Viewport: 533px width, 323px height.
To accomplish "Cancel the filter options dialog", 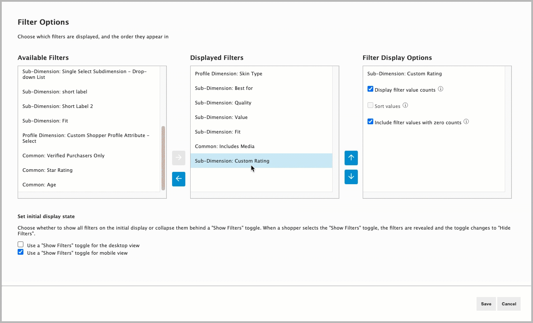I will pos(509,304).
